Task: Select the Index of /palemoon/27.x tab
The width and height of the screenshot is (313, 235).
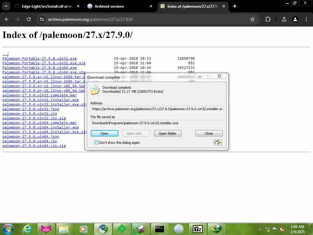Action: [192, 6]
